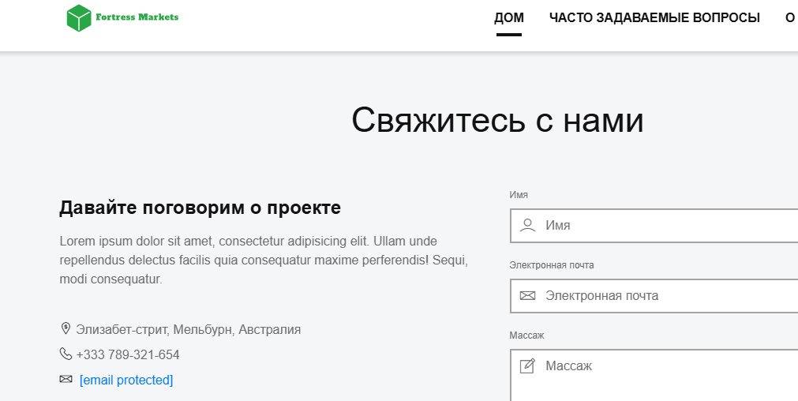Click the envelope icon beside email protected link
This screenshot has height=401, width=798.
pos(66,380)
